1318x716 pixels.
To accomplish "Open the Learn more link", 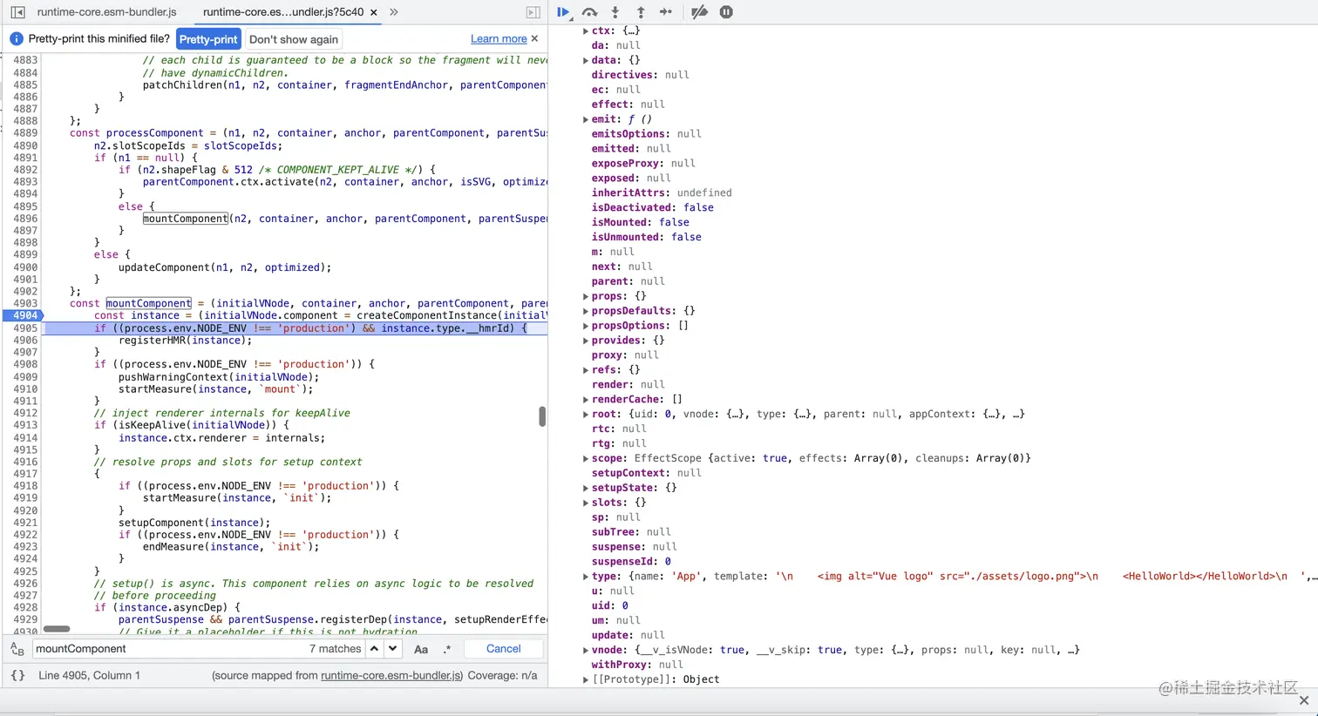I will [499, 39].
